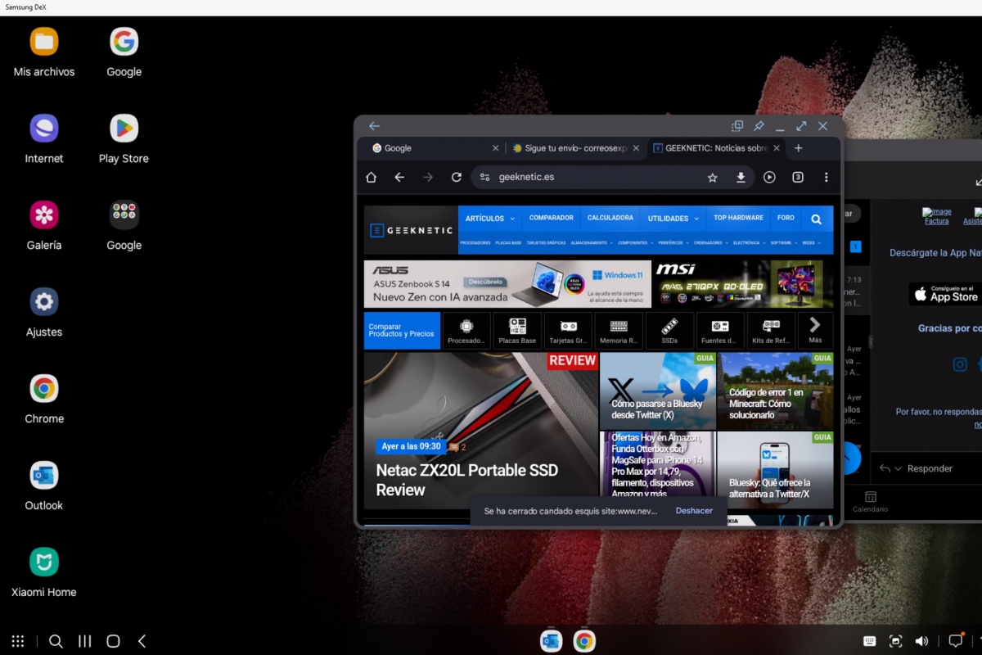Open Chrome downloads from the toolbar icon

(x=741, y=177)
